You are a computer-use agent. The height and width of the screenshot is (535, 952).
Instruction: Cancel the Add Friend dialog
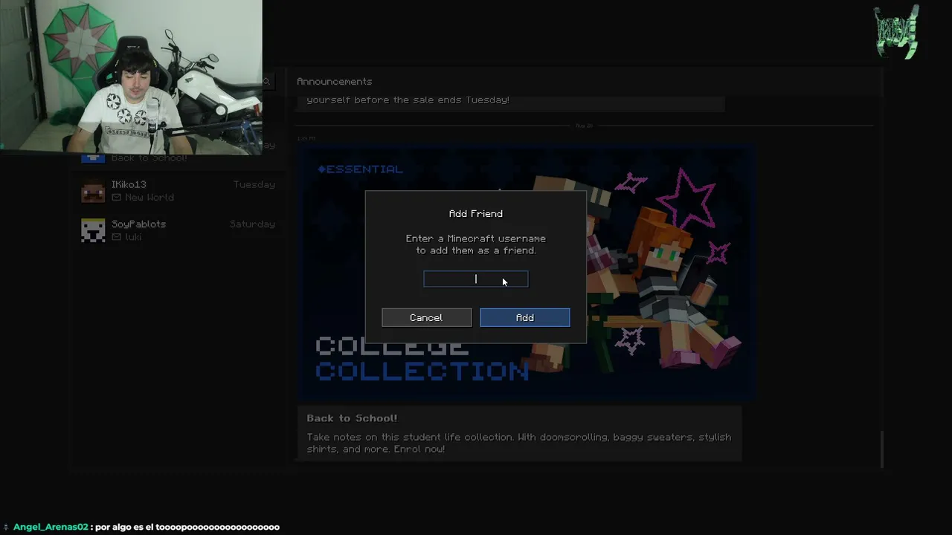pos(426,317)
